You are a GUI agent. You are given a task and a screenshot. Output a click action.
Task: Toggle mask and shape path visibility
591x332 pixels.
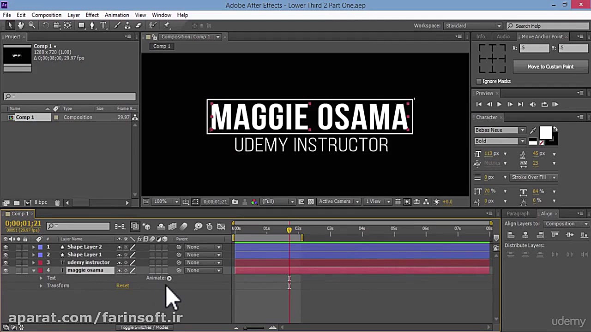coord(195,202)
